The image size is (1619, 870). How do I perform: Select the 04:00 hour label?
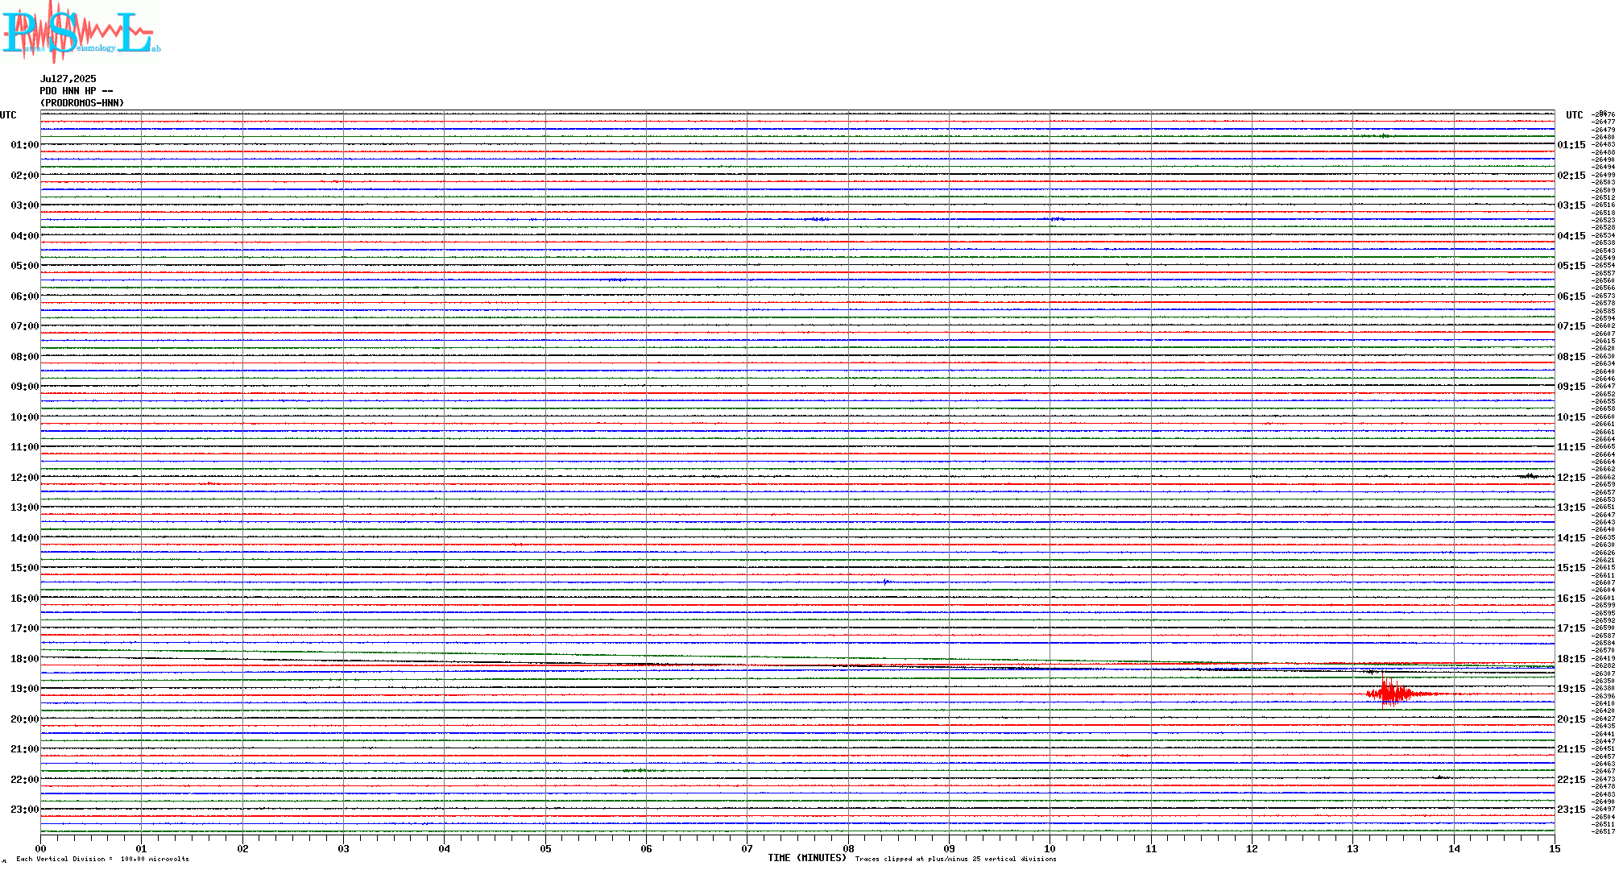25,236
